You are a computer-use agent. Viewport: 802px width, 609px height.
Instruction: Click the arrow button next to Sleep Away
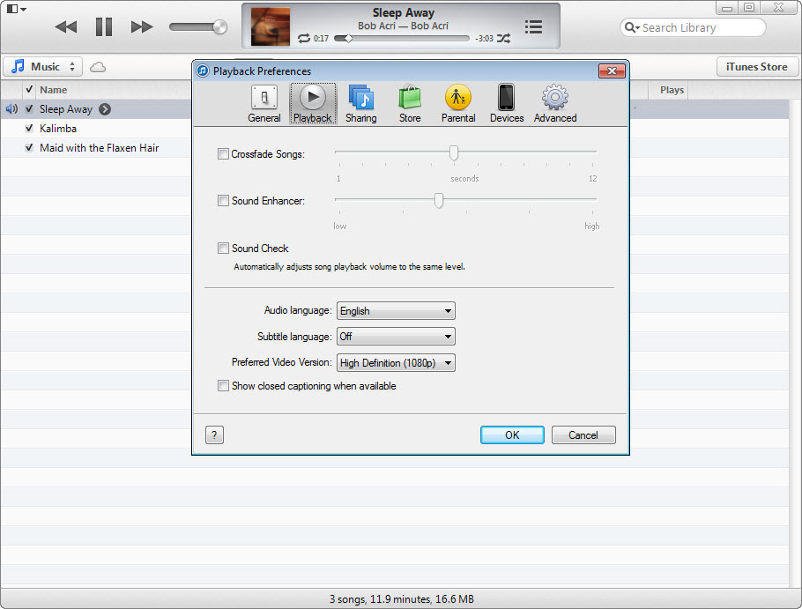point(105,109)
